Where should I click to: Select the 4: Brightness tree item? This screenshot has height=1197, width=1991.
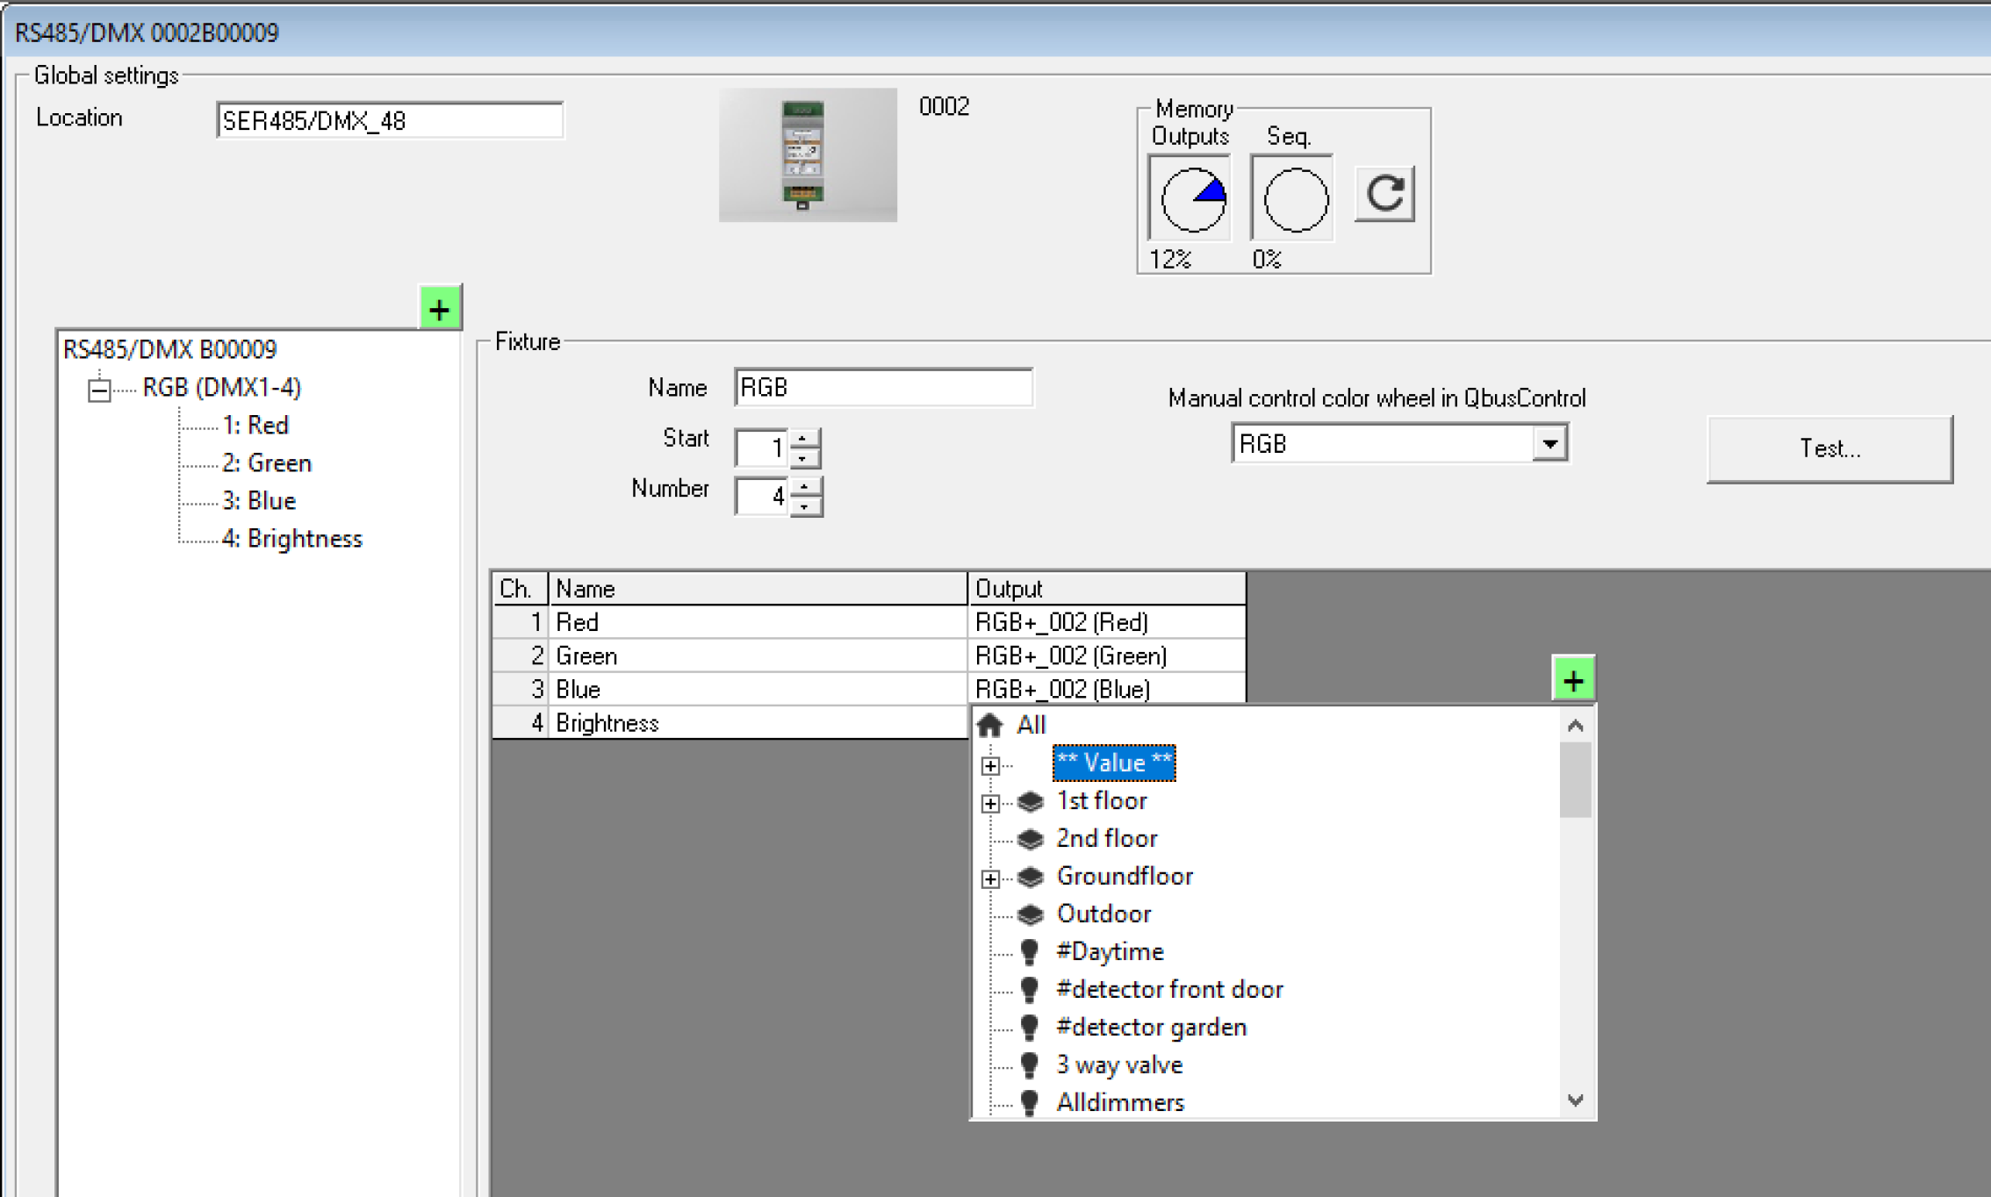click(x=292, y=538)
